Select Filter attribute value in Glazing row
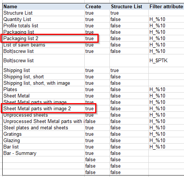 tap(166, 140)
